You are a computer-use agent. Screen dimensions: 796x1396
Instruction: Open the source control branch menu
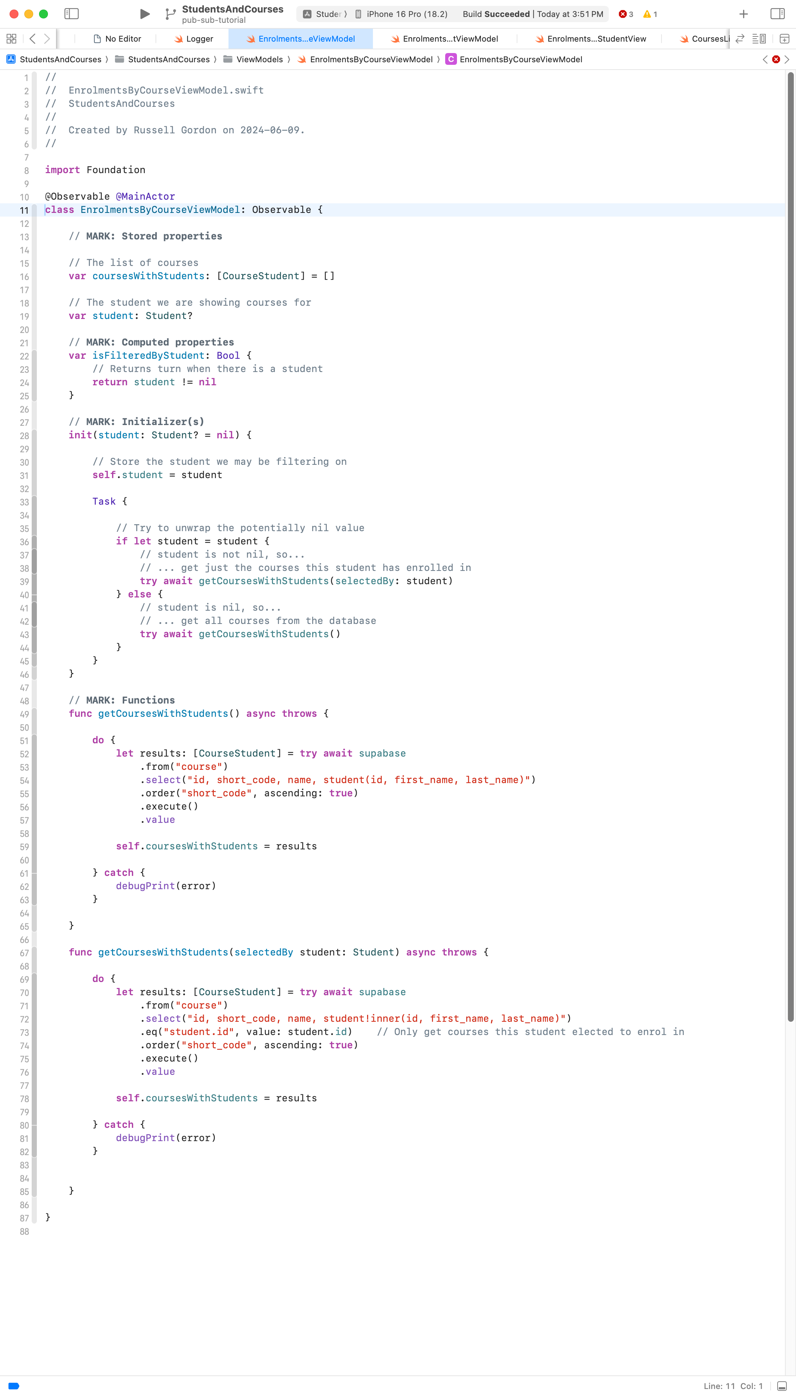[170, 14]
